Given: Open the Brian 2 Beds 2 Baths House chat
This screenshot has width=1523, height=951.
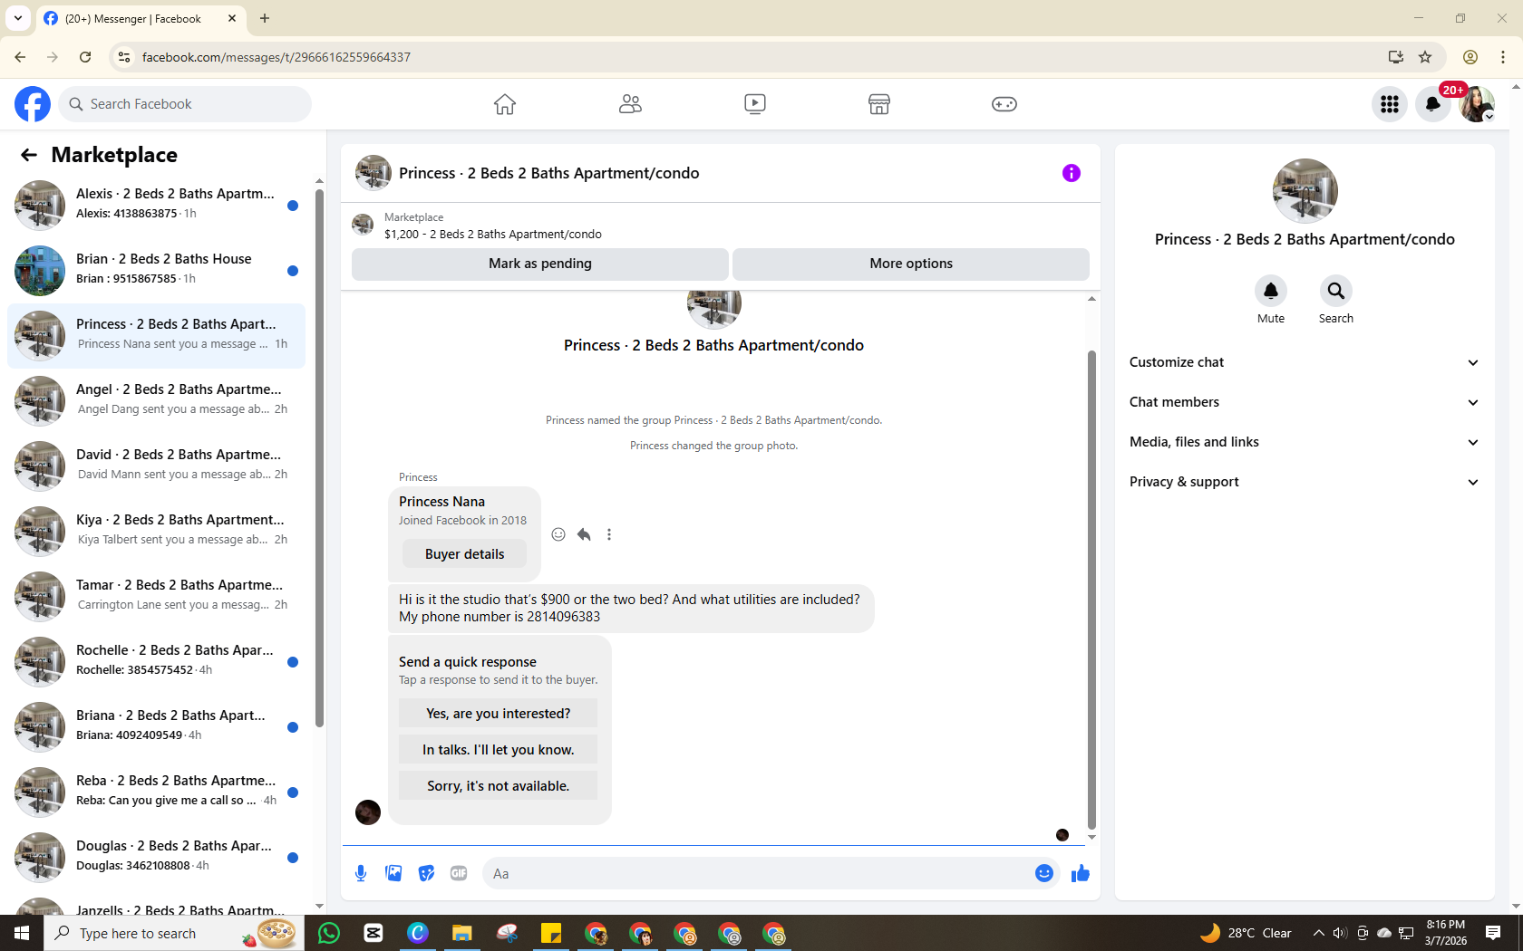Looking at the screenshot, I should point(156,271).
